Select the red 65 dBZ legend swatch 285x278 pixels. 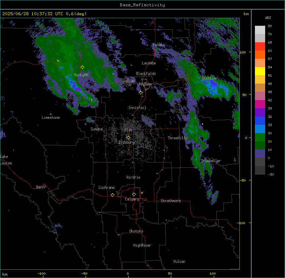(260, 47)
